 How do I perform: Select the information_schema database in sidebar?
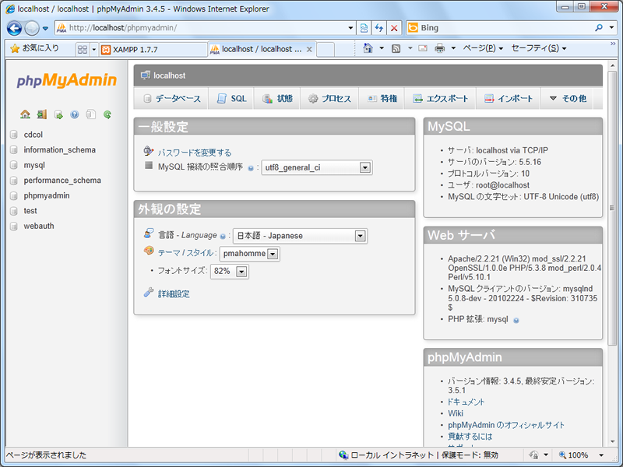[x=59, y=150]
